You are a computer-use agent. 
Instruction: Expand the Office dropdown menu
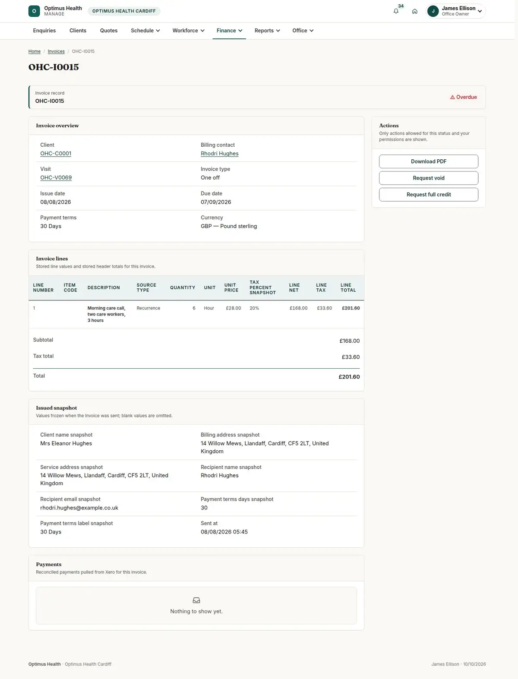[x=303, y=31]
